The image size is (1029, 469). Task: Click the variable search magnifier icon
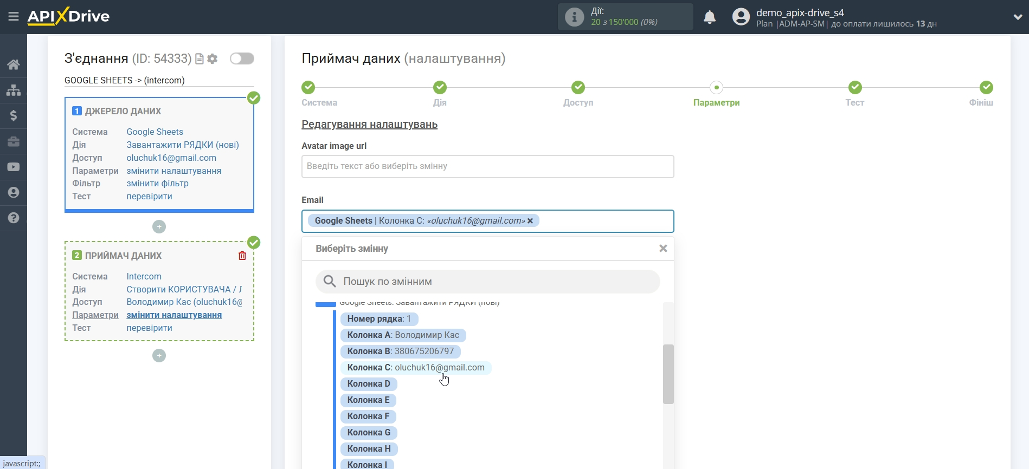[x=330, y=281]
